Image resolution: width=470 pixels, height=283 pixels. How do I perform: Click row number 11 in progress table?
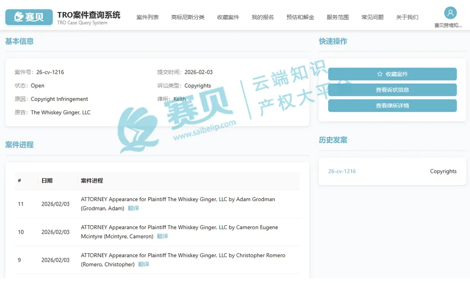tap(21, 204)
